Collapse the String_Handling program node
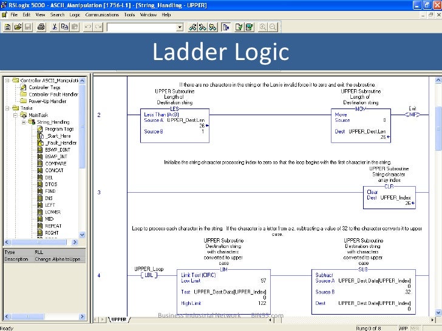The image size is (442, 331). tap(24, 122)
